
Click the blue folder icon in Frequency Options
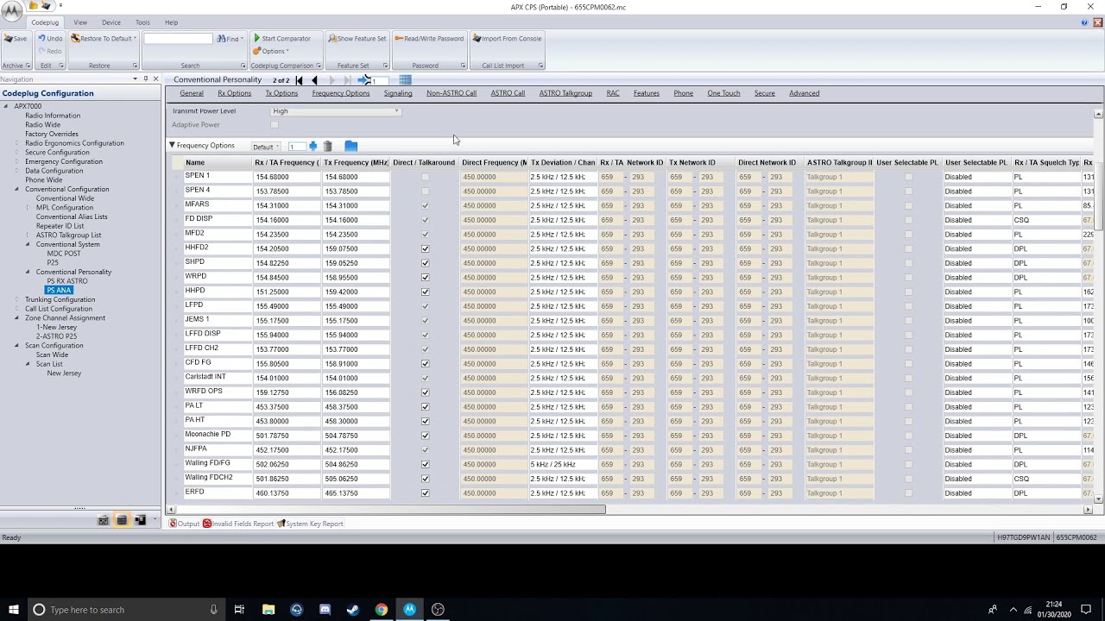350,147
